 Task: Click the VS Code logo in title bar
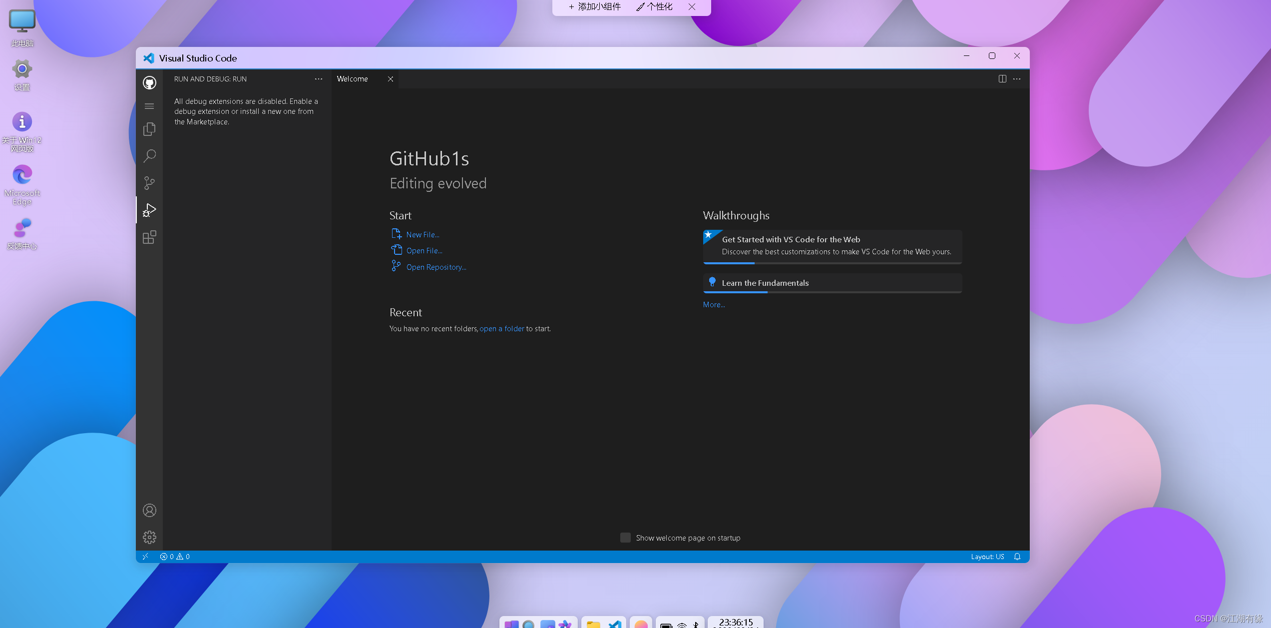(149, 58)
